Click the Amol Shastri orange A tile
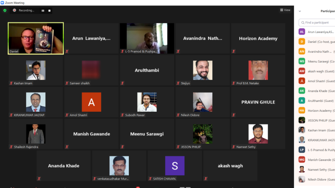335x188 pixels. [x=91, y=102]
